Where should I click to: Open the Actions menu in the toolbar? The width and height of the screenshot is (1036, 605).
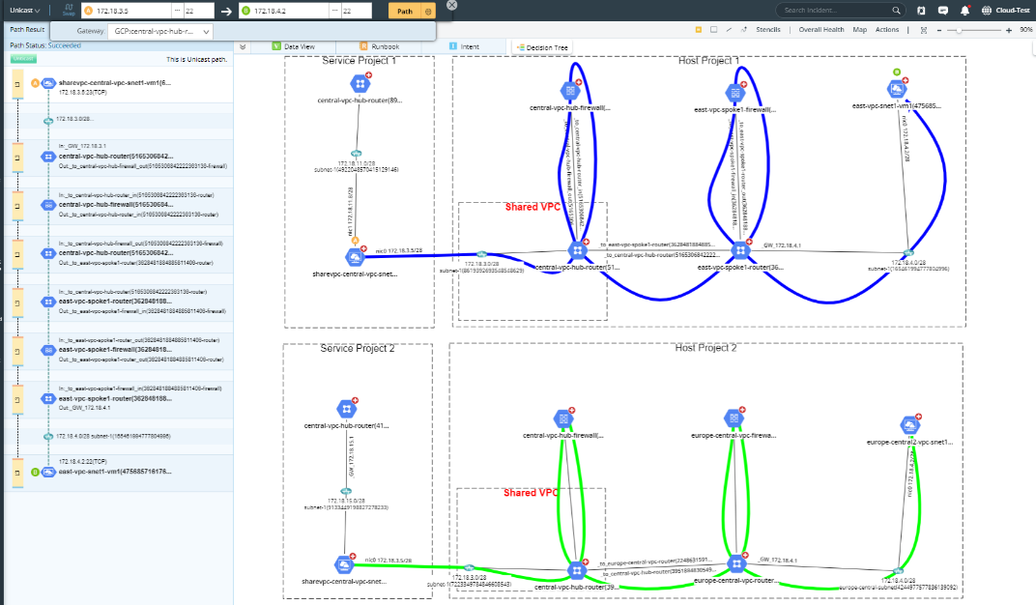coord(887,29)
